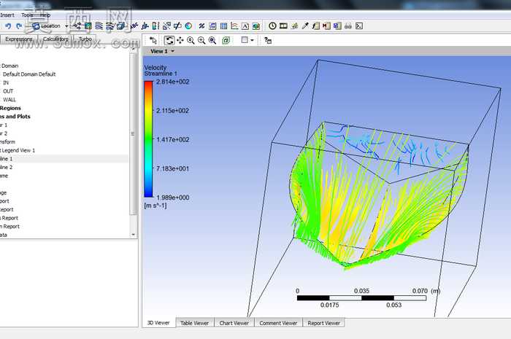
Task: Insert an Instance Transform
Action: pyautogui.click(x=166, y=26)
